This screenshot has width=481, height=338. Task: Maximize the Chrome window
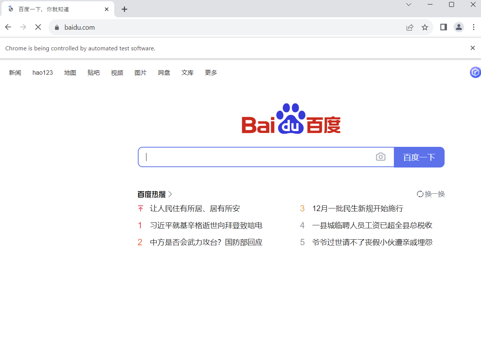pos(452,5)
